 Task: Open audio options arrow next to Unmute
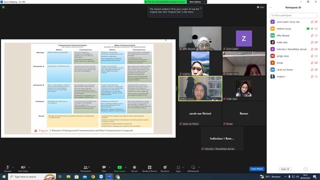point(13,167)
